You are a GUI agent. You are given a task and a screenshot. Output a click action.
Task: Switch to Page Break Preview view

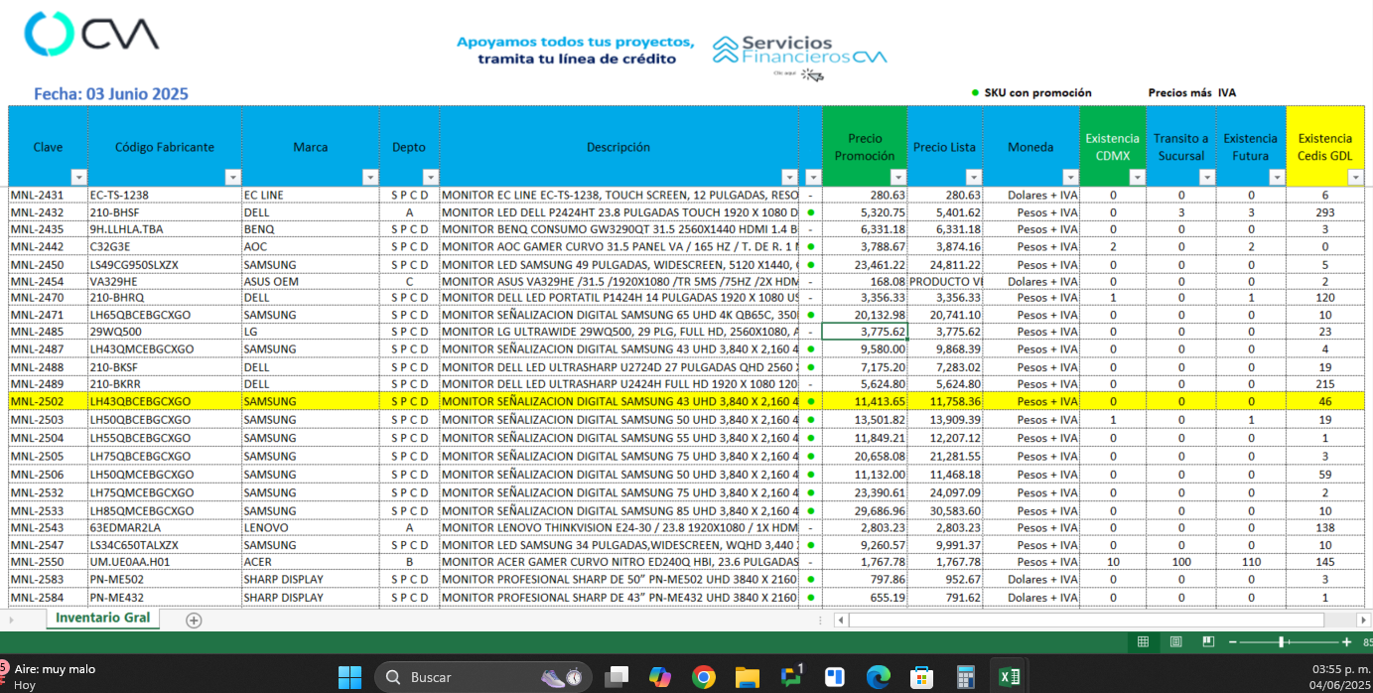pos(1208,642)
